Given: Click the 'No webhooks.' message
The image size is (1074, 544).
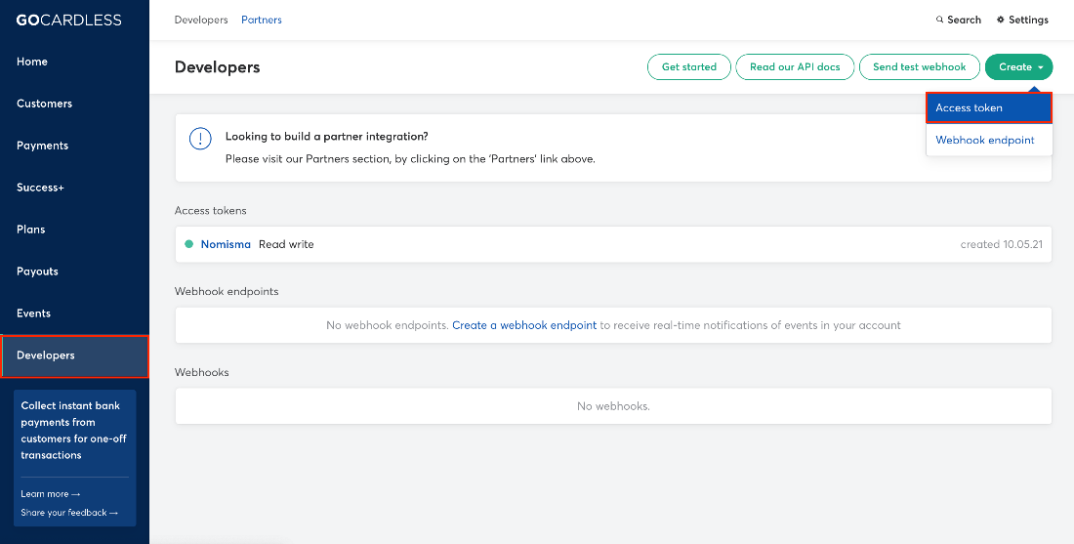Looking at the screenshot, I should pyautogui.click(x=613, y=406).
